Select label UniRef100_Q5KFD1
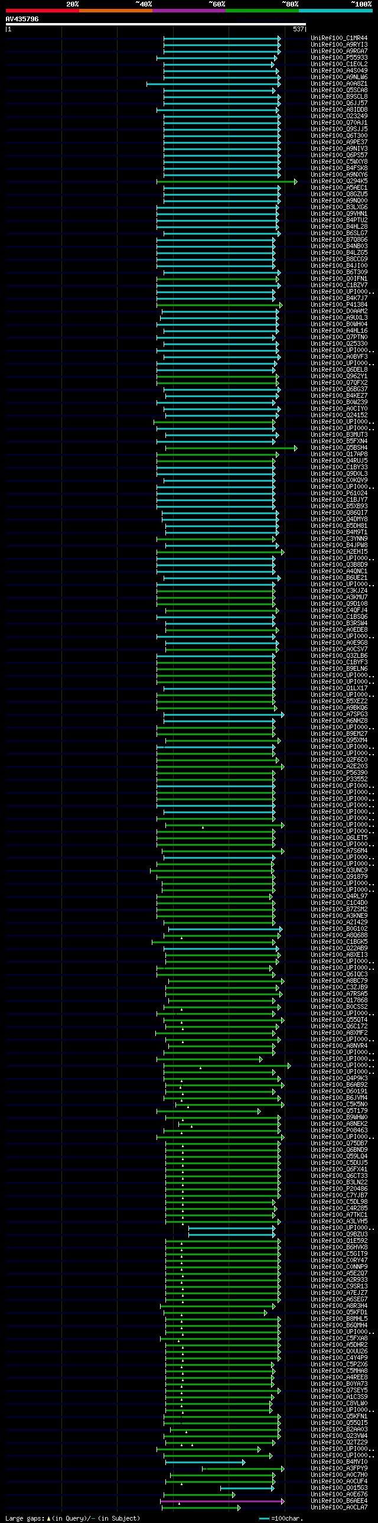Viewport: 378px width, 1523px height. (339, 1313)
